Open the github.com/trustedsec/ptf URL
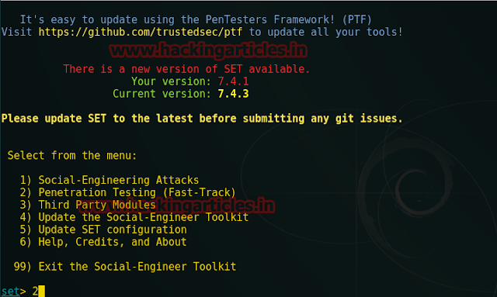The image size is (497, 297). coord(141,32)
